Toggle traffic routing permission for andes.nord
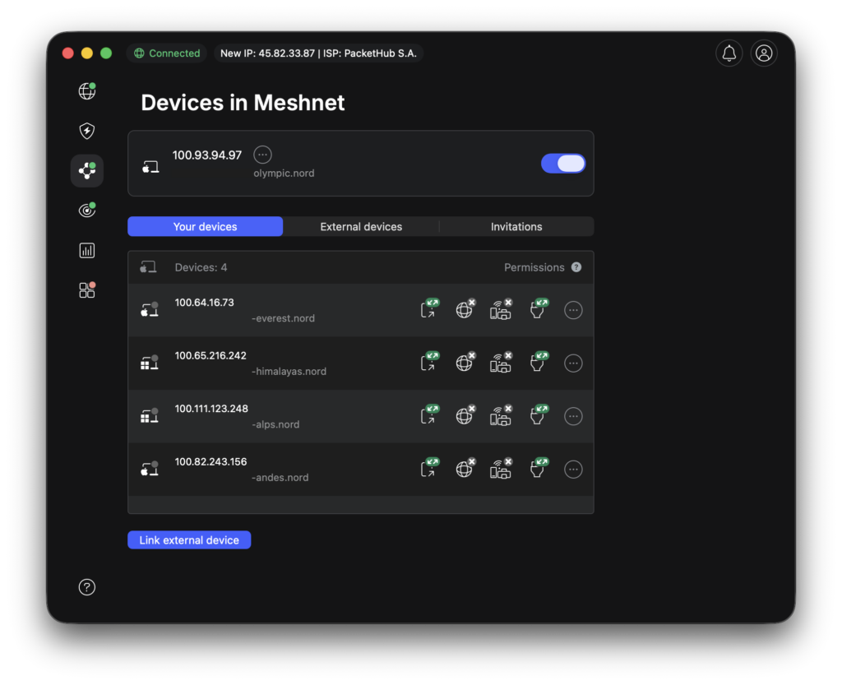Screen dimensions: 842x685 click(x=465, y=468)
